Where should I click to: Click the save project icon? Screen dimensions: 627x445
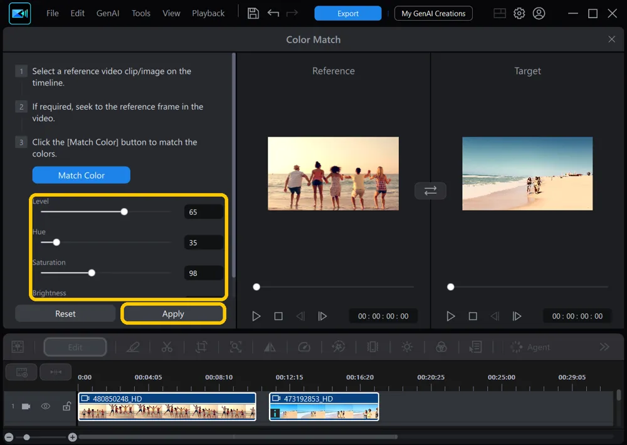tap(253, 13)
